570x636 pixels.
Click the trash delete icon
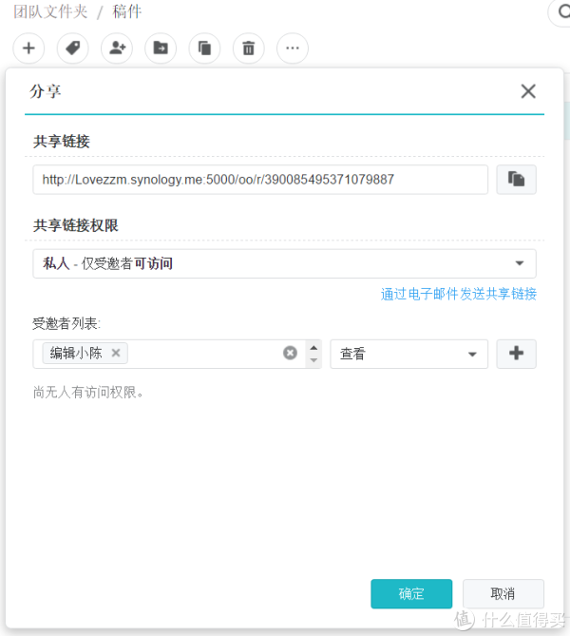tap(248, 48)
